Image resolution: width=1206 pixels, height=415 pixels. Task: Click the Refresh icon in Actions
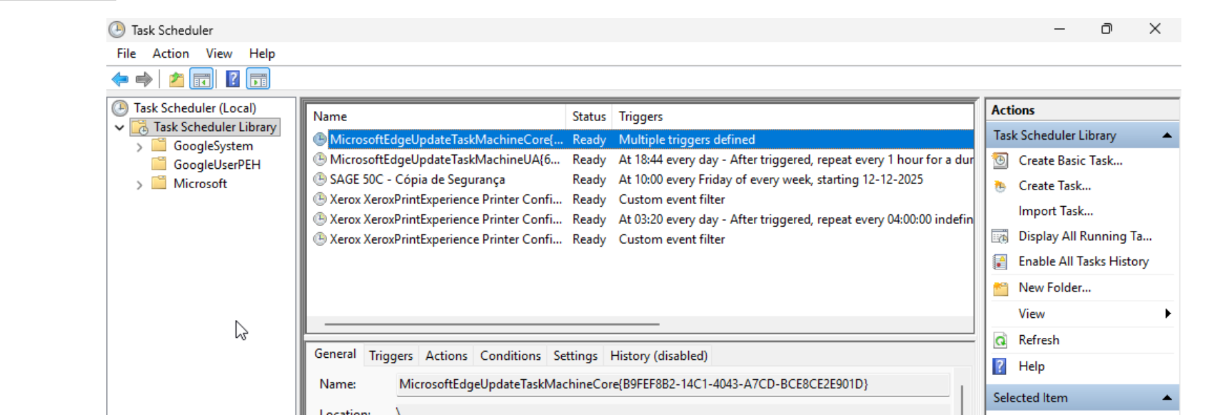pos(1001,341)
